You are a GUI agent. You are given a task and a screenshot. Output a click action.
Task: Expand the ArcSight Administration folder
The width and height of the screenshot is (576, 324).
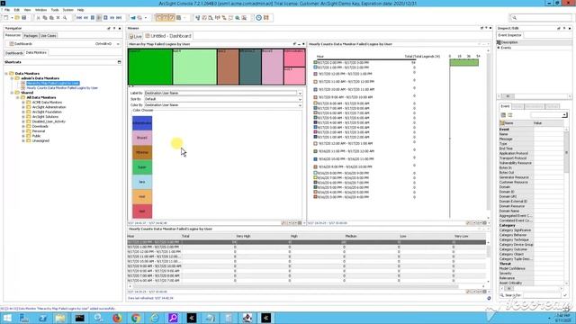pyautogui.click(x=23, y=107)
